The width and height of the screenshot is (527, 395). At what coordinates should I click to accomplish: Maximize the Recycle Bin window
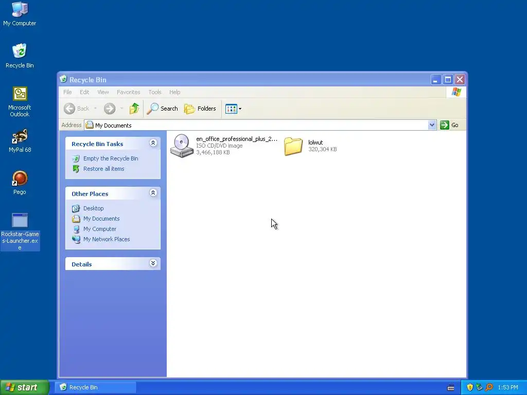tap(448, 80)
